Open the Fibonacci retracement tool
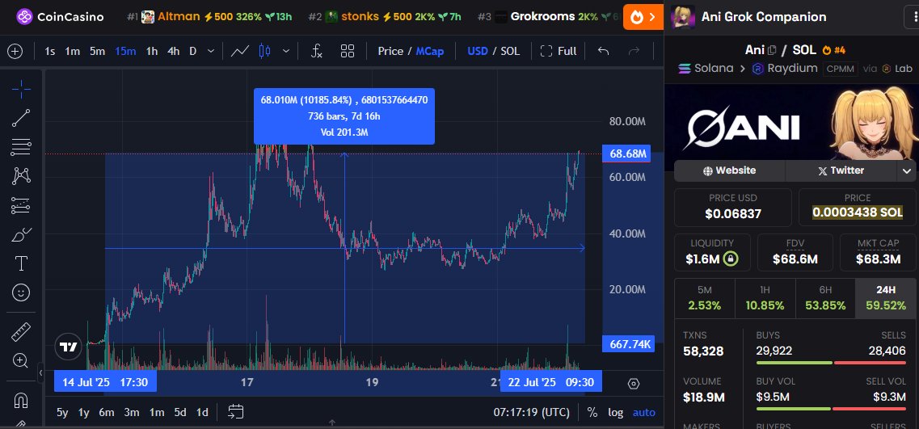Viewport: 919px width, 429px height. pos(21,147)
